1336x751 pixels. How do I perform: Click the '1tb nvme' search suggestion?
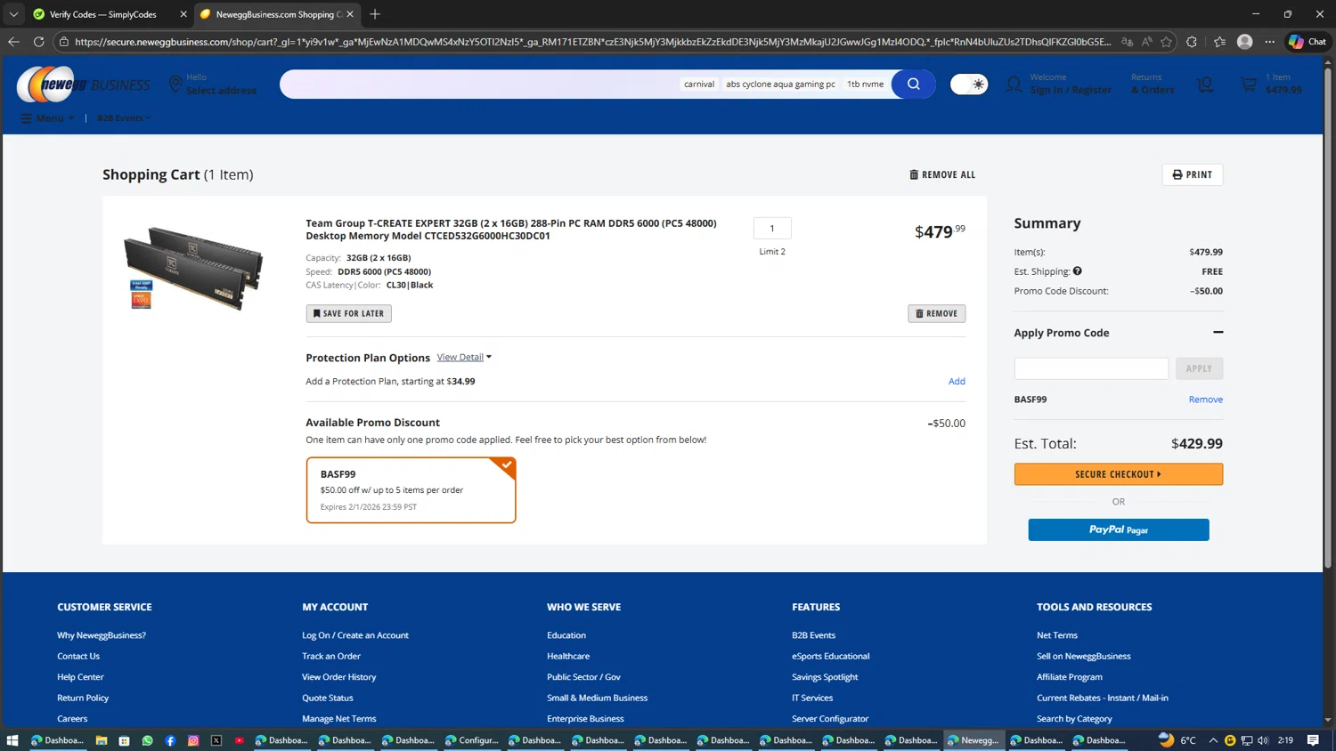(865, 84)
